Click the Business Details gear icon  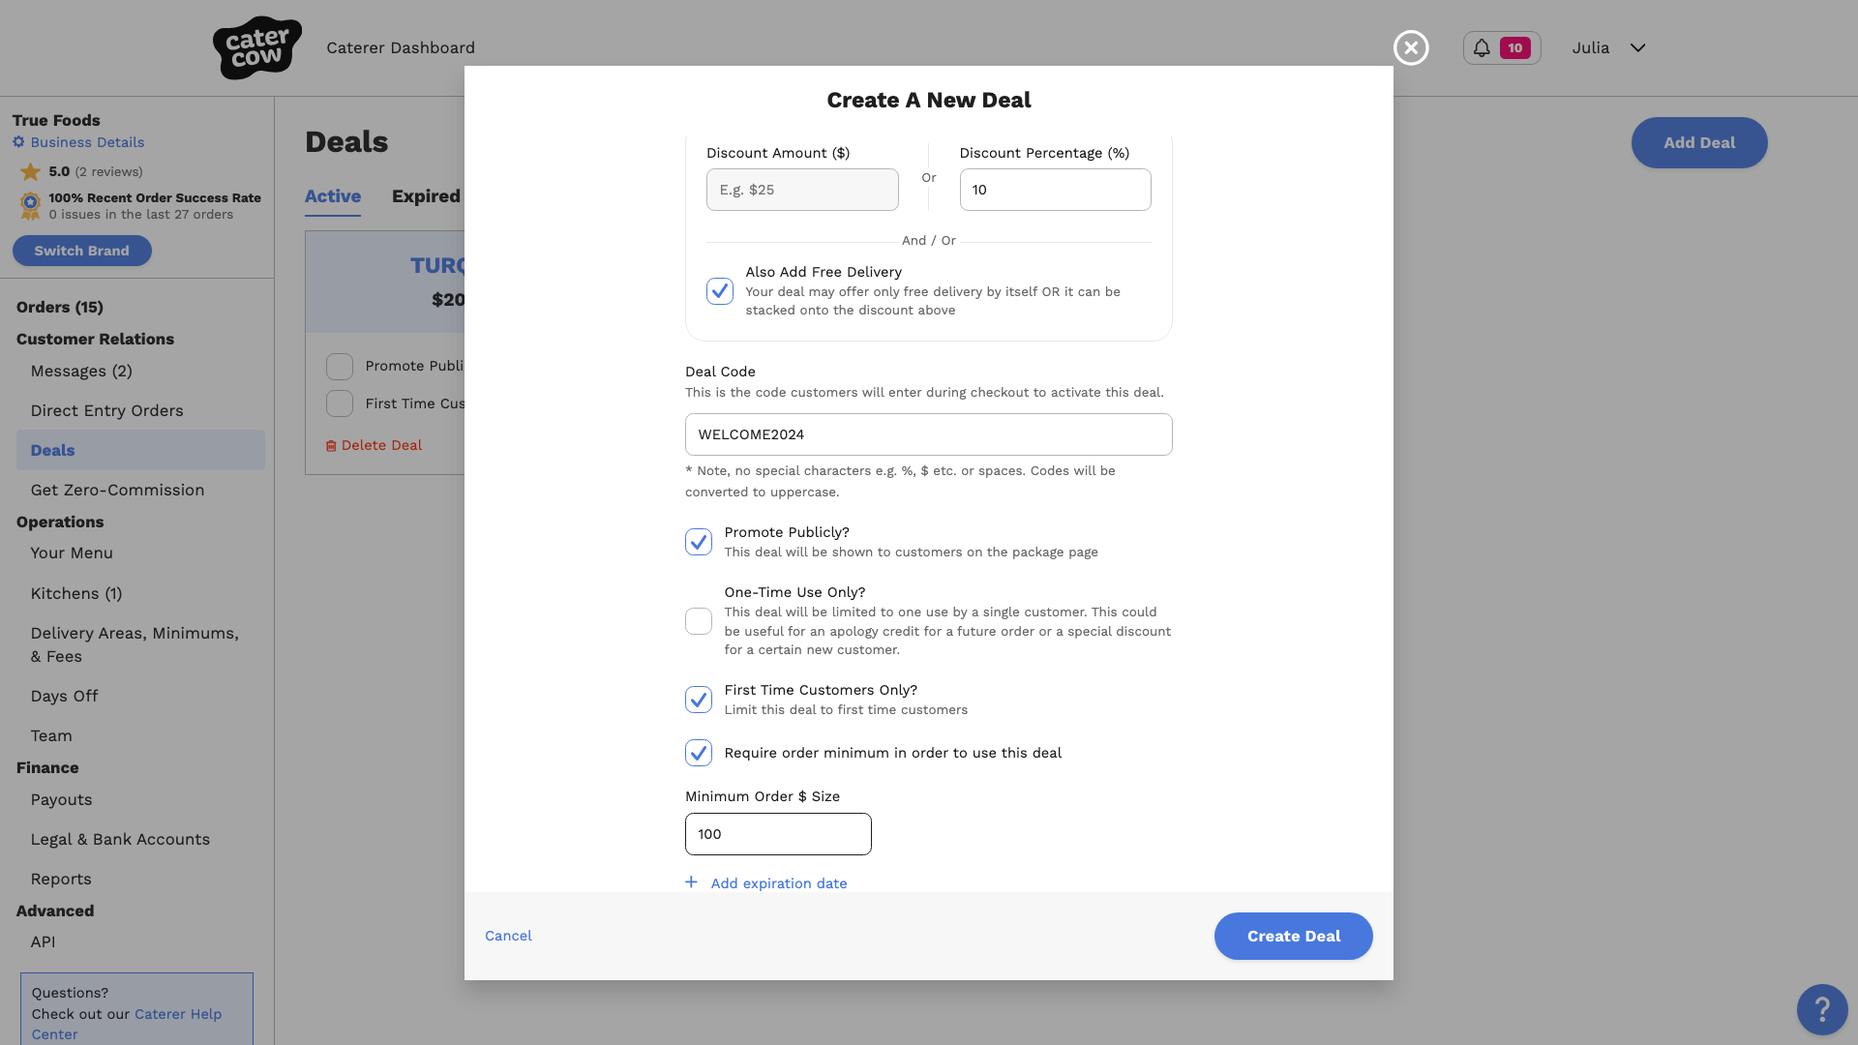[18, 142]
